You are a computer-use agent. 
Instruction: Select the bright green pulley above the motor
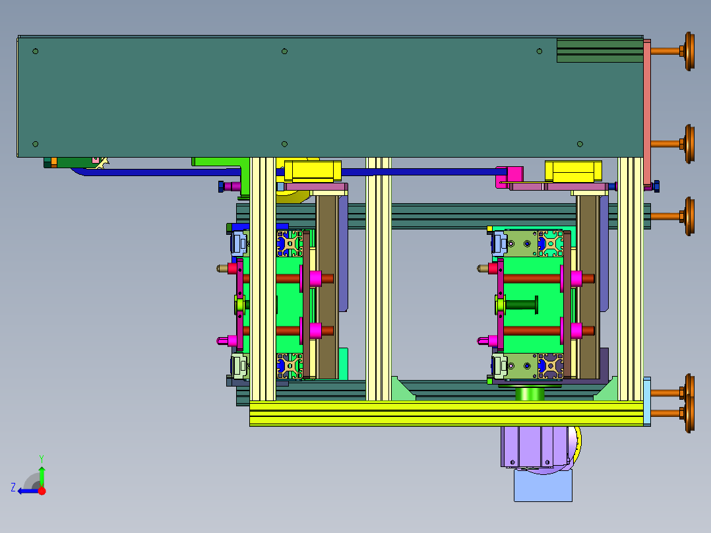(530, 393)
